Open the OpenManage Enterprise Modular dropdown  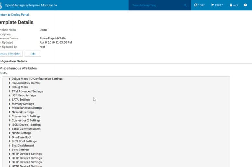(x=31, y=5)
